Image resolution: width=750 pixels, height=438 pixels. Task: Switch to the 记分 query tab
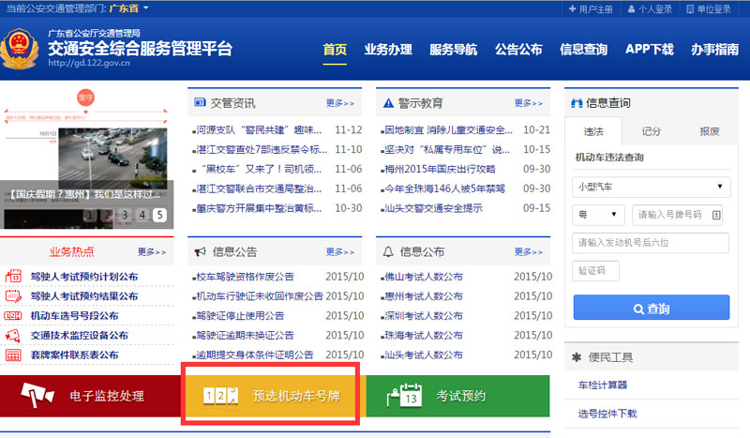pyautogui.click(x=651, y=131)
